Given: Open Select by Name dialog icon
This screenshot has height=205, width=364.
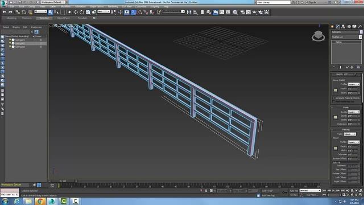Looking at the screenshot, I should (56, 12).
